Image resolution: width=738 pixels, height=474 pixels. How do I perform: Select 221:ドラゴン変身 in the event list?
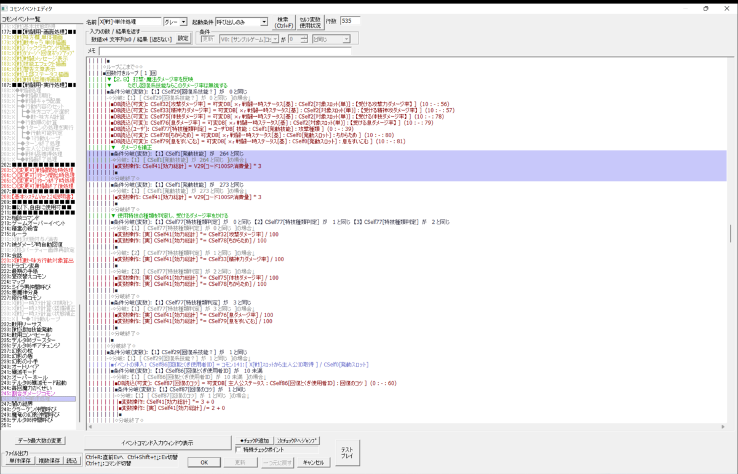tap(21, 266)
